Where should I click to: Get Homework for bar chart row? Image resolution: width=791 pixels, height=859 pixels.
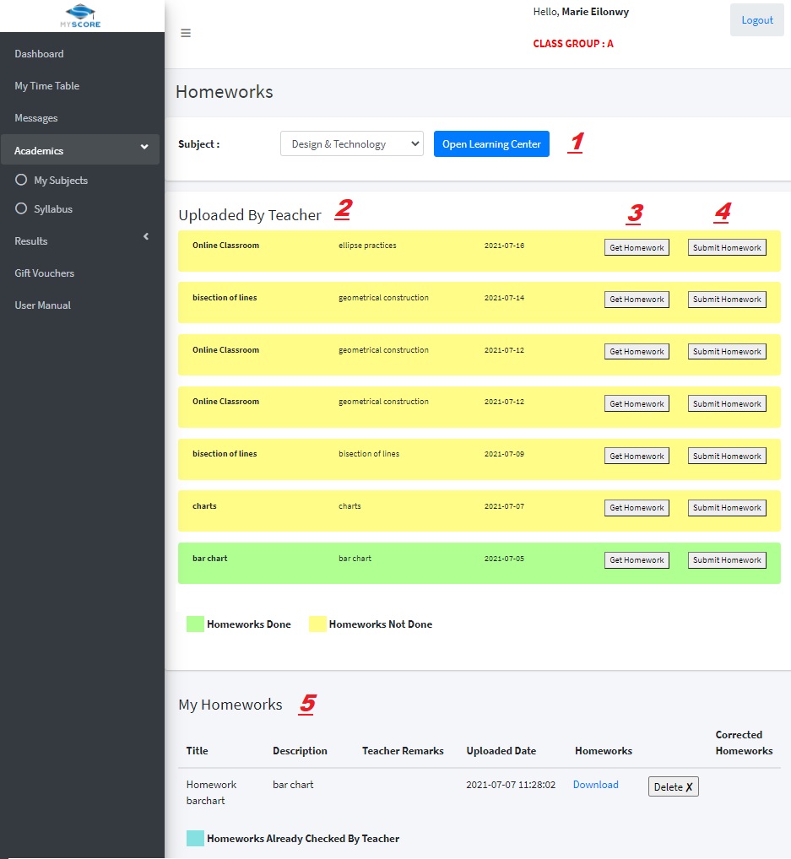point(637,560)
